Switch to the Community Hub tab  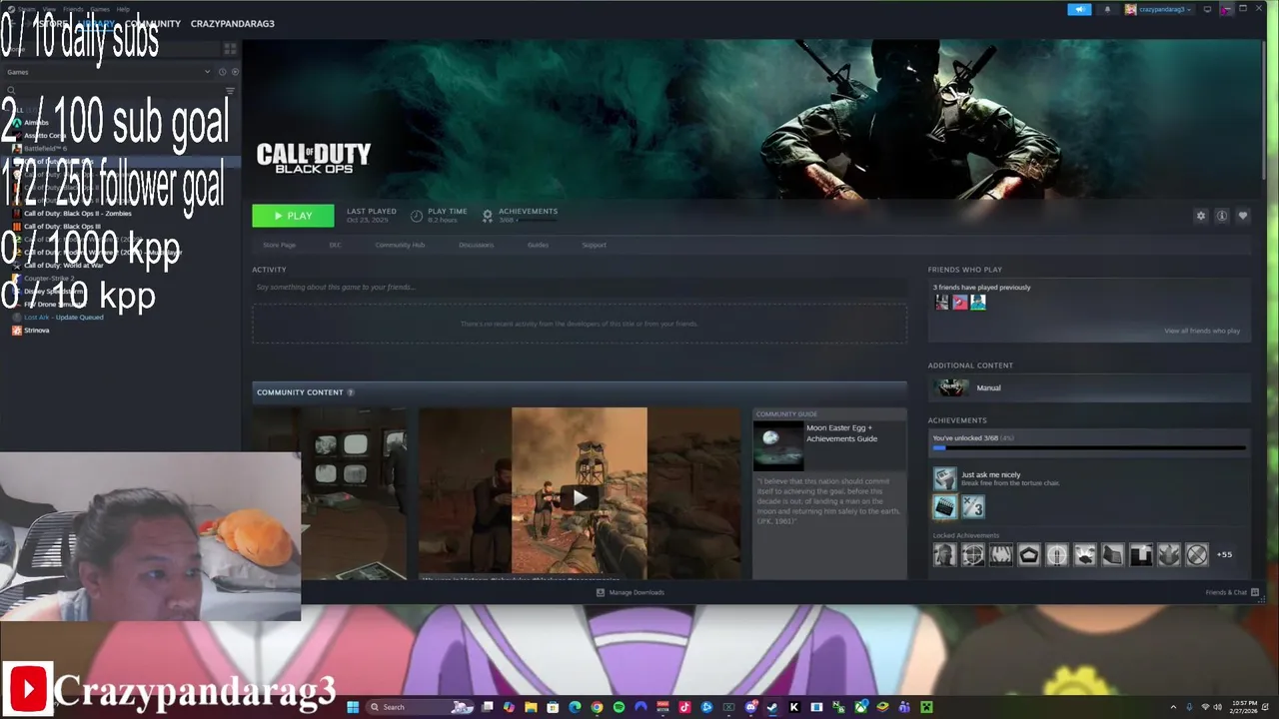[400, 245]
